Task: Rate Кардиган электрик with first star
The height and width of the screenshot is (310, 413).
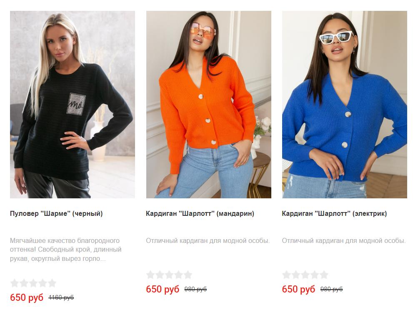Action: click(286, 275)
